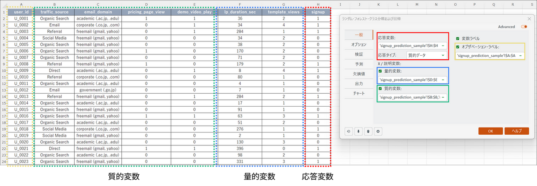Click the mouse selection icon in dialog footer
This screenshot has width=537, height=186.
(368, 131)
